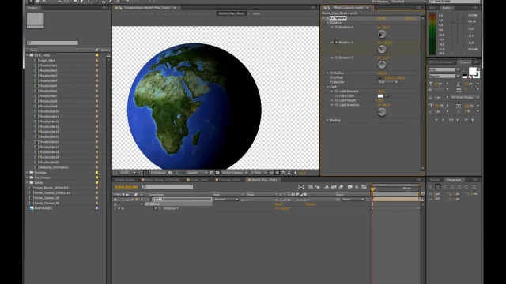Switch to the Render Queue tab
506x284 pixels.
[x=124, y=180]
